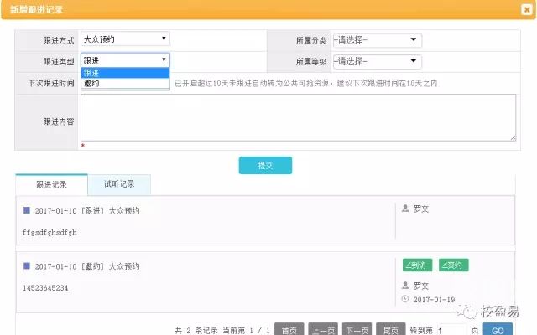Screen dimensions: 537x335
Task: Click clock icon beside 2017-01-19
Action: pyautogui.click(x=406, y=299)
